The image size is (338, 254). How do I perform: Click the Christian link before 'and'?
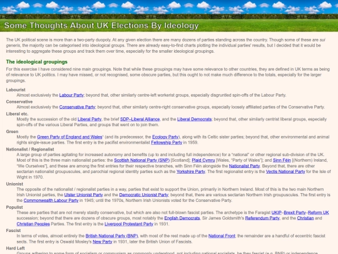(x=305, y=218)
